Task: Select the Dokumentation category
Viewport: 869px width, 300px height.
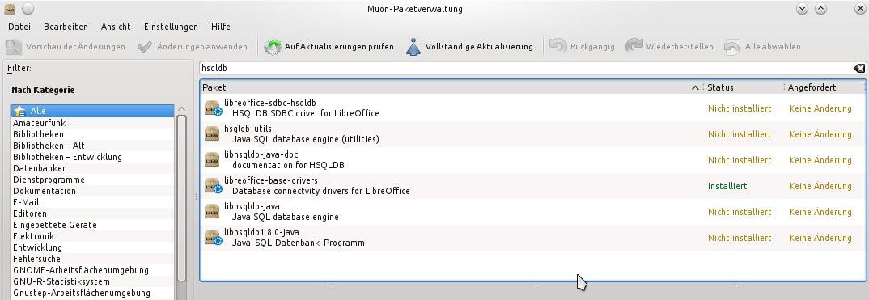Action: click(x=92, y=191)
